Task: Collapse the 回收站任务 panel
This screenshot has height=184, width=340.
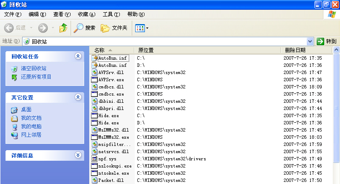Action: (78, 56)
